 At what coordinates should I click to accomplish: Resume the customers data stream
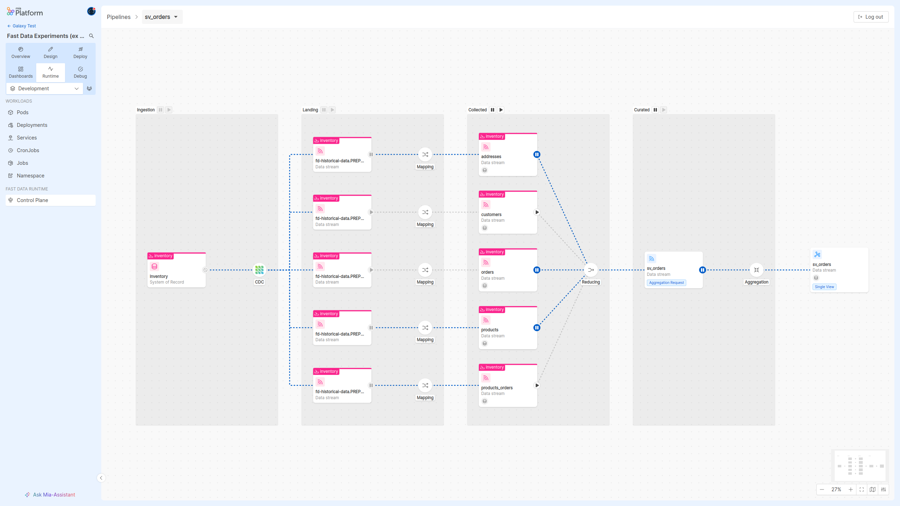click(x=537, y=212)
